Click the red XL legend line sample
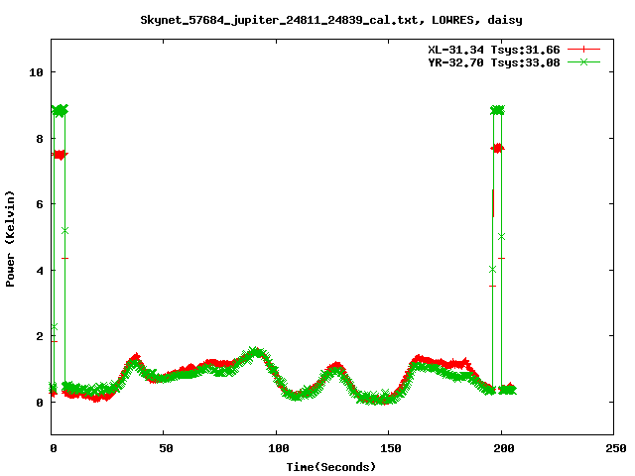635x476 pixels. tap(584, 49)
